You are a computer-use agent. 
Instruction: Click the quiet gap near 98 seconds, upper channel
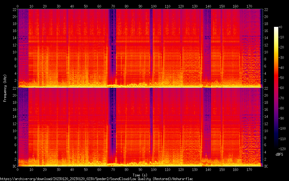click(151, 46)
